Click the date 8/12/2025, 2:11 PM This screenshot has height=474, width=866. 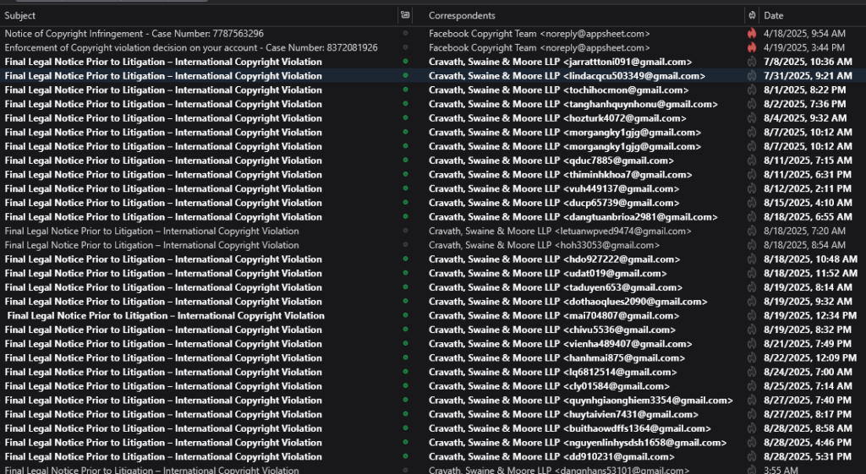coord(808,188)
